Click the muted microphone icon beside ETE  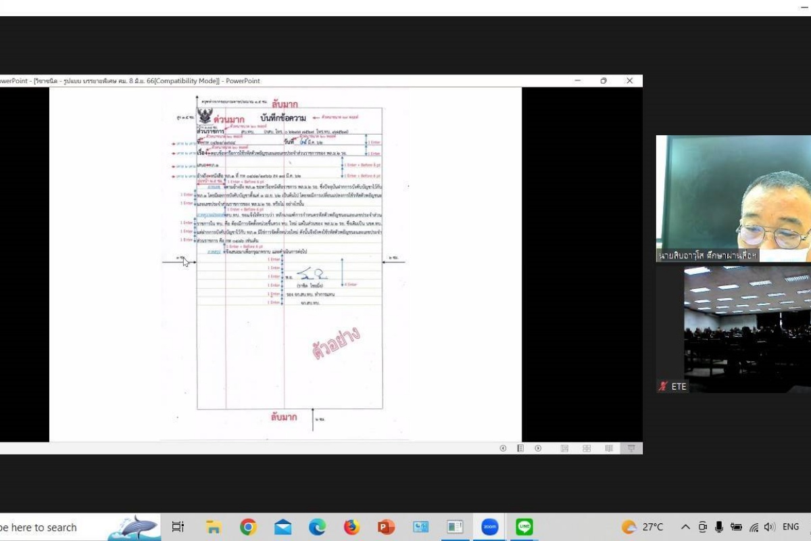663,386
